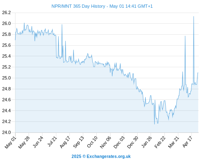Select the Apr 17 x-axis date label
Screen dimensions: 202x163
[x=187, y=142]
